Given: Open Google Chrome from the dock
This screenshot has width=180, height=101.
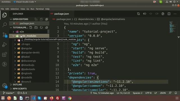Looking at the screenshot, I should (69, 98).
